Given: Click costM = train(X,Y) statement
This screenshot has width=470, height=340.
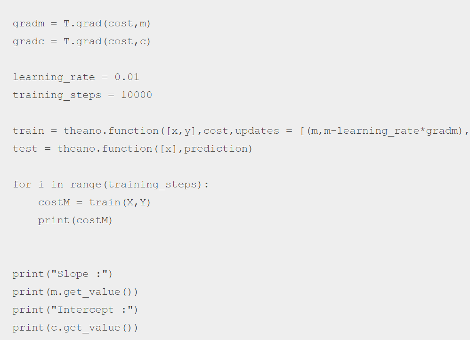Looking at the screenshot, I should point(94,202).
